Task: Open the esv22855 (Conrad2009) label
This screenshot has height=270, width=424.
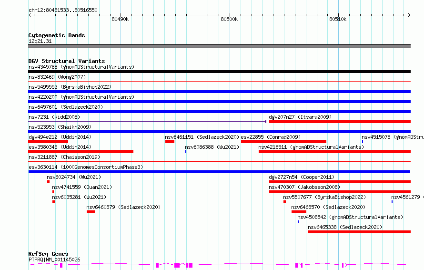Action: coord(271,137)
